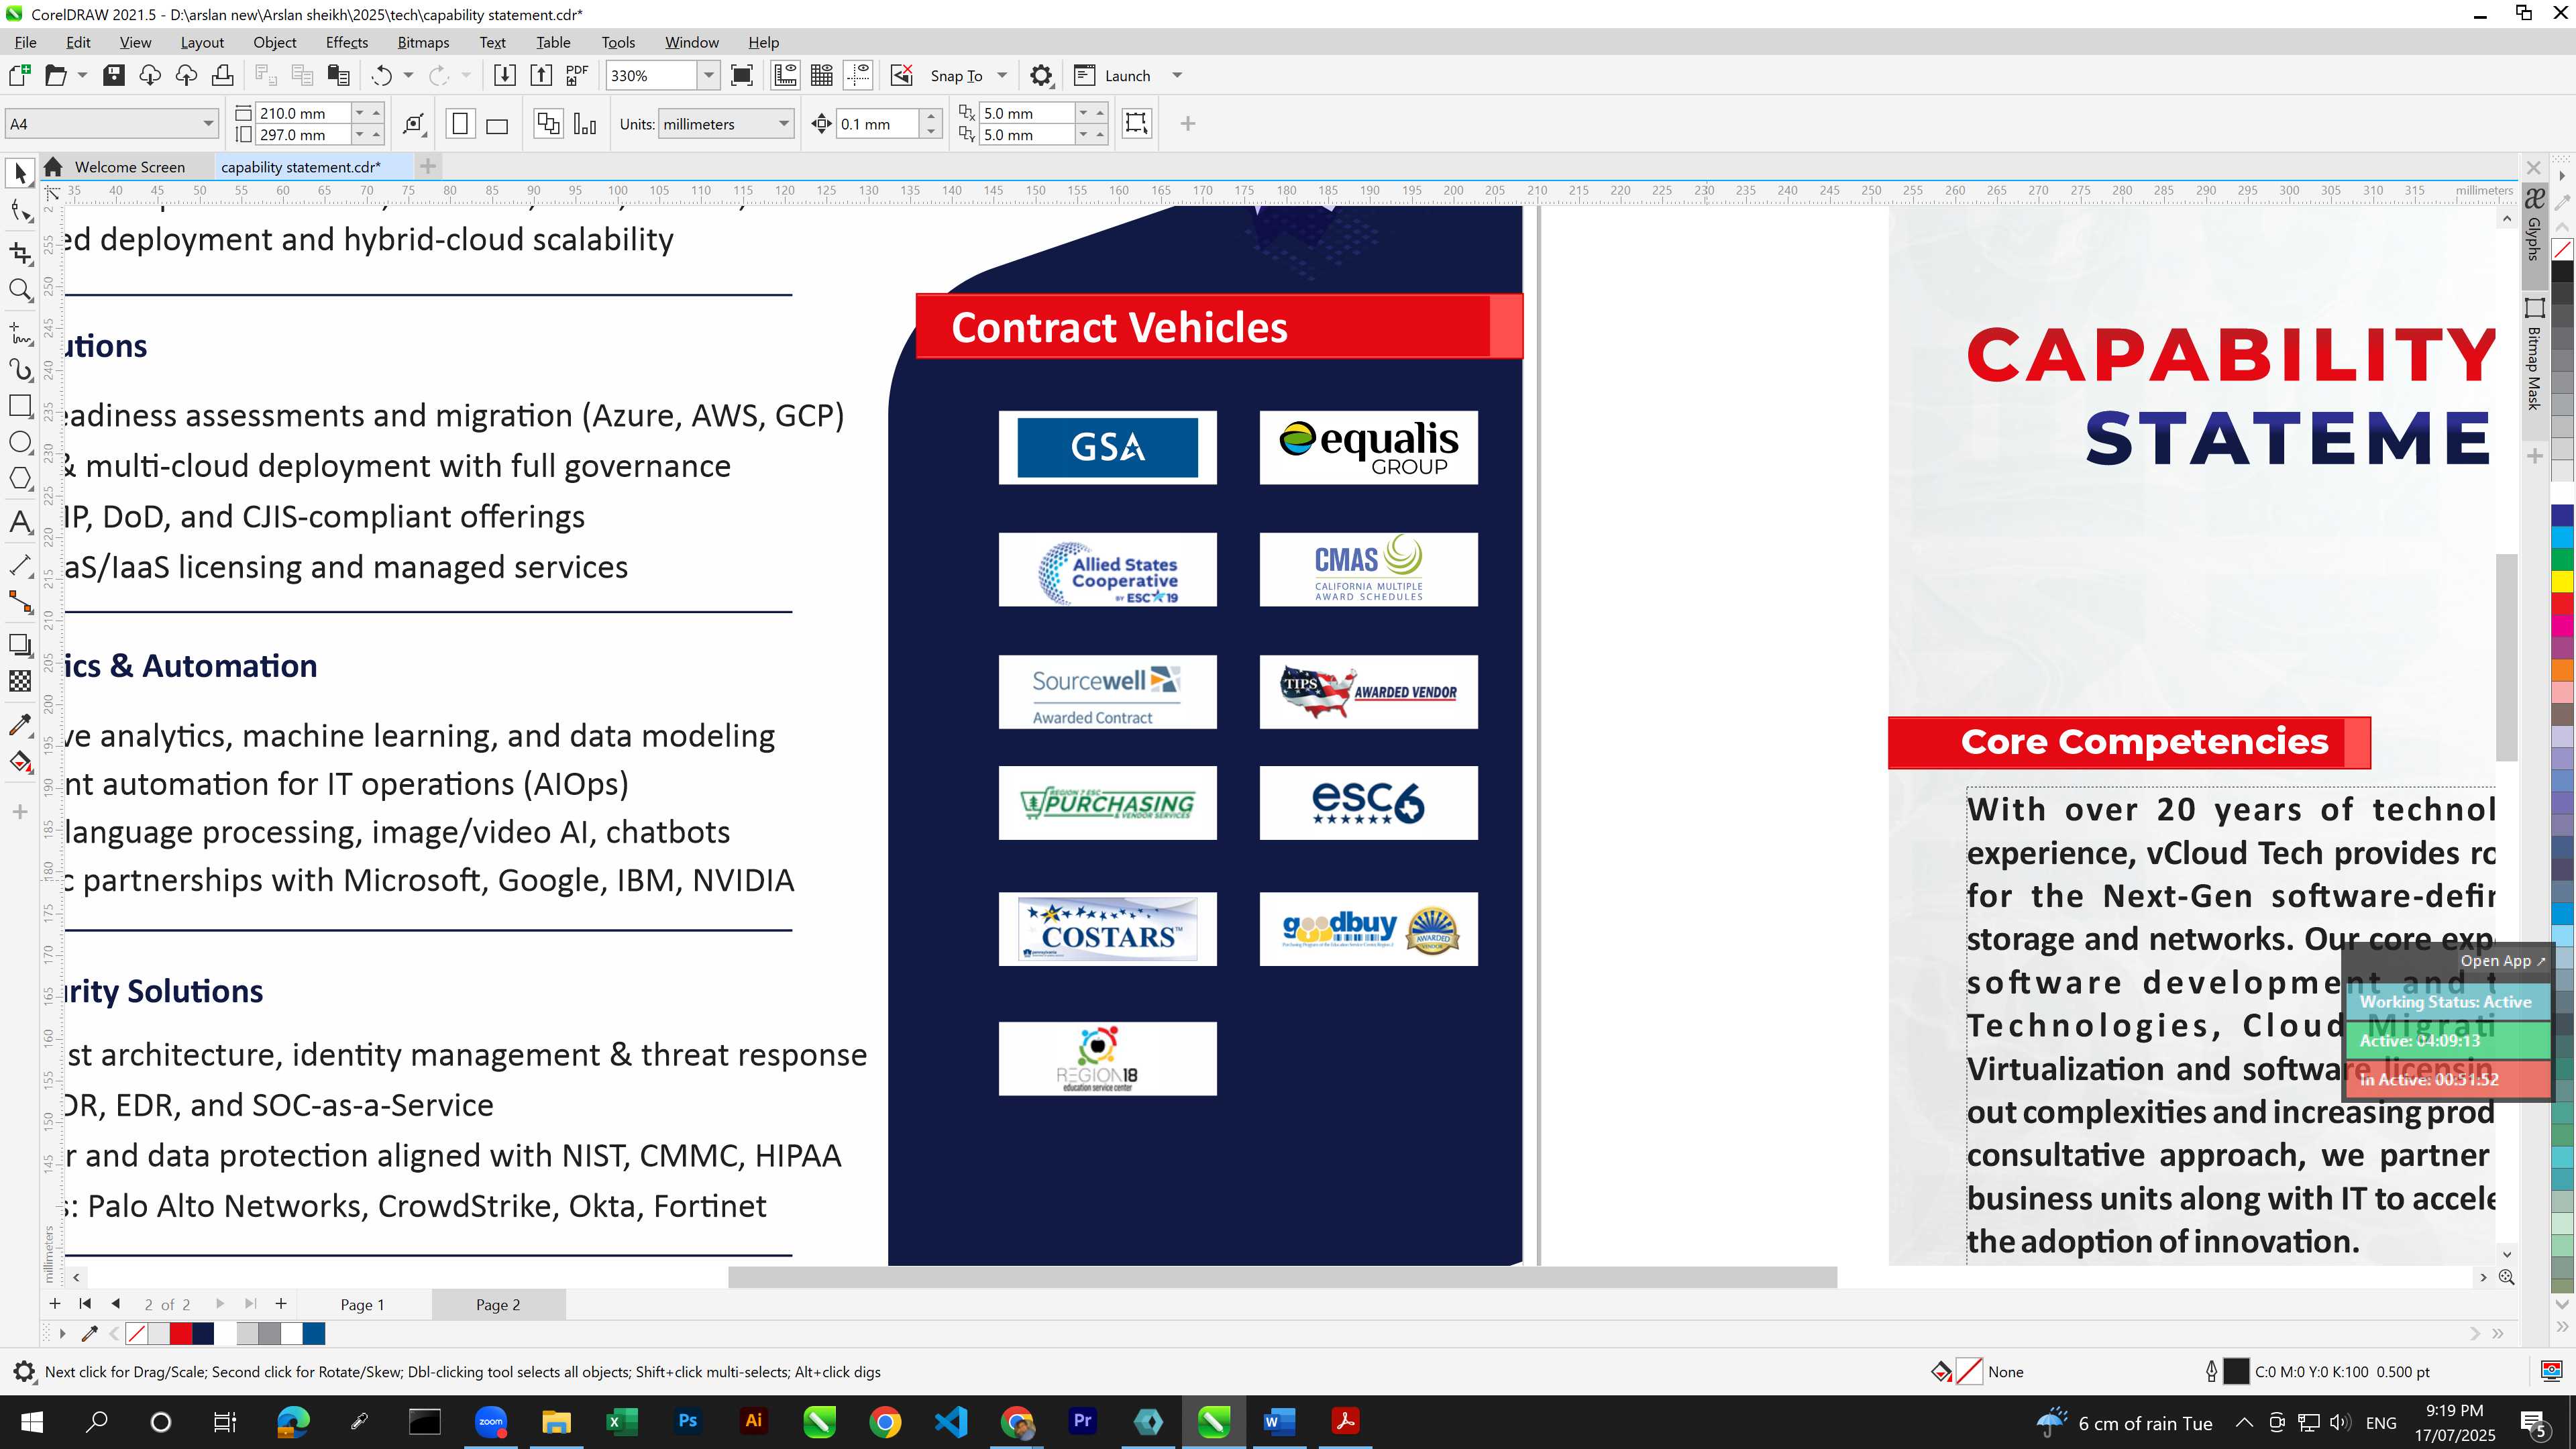Viewport: 2576px width, 1449px height.
Task: Select the Zoom tool in the toolbox
Action: 20,290
